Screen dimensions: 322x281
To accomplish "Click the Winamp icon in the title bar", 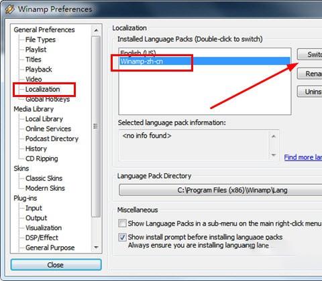I will point(10,9).
